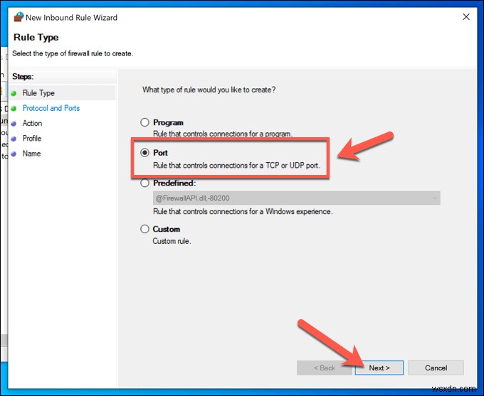Click the green bullet beside Rule Type
This screenshot has width=484, height=396.
tap(14, 93)
